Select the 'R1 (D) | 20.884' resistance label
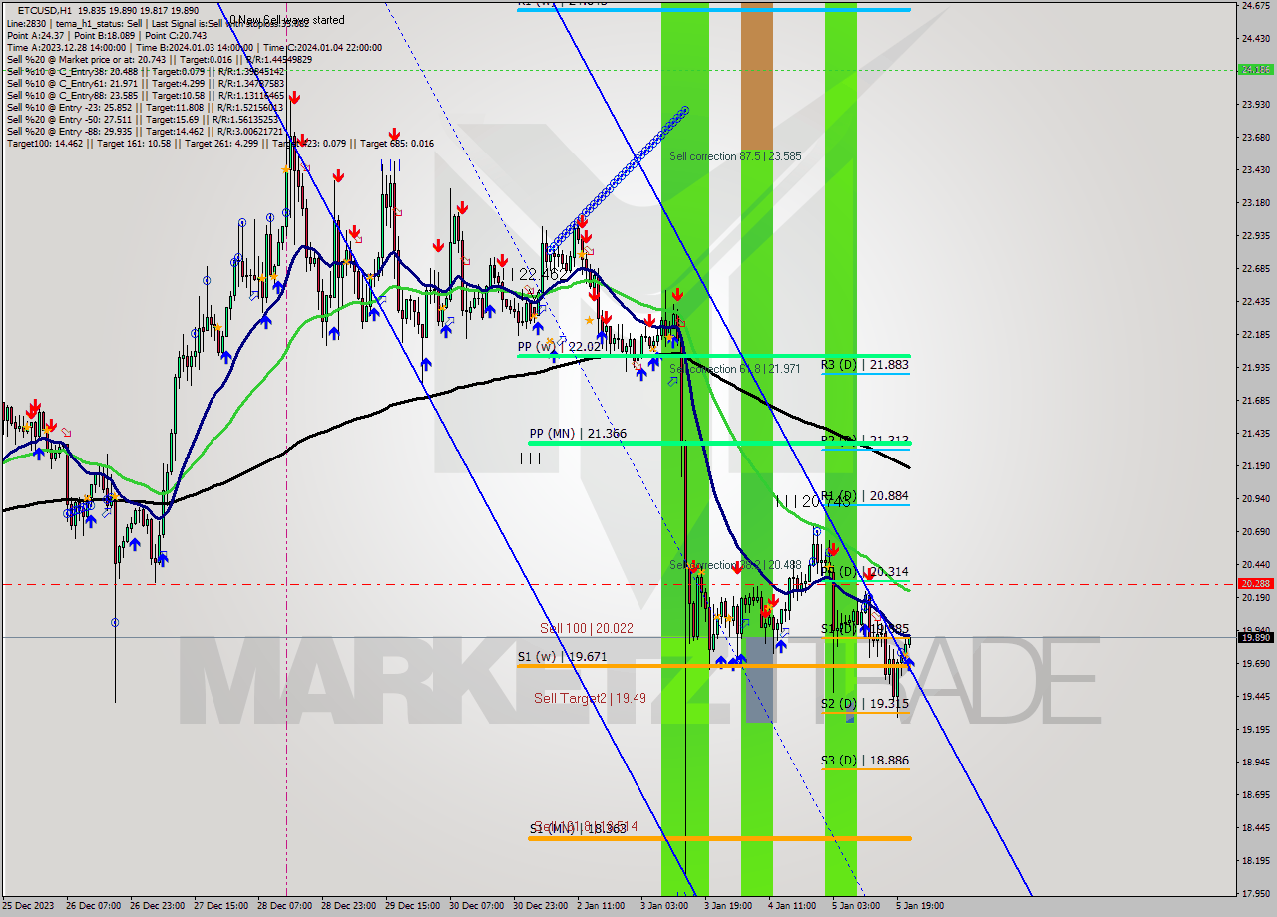 pos(865,495)
